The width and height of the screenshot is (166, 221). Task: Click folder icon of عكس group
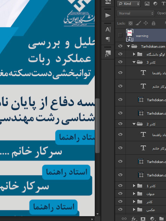[140, 210]
